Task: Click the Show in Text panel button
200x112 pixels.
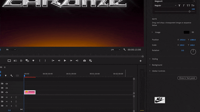Action: click(x=187, y=78)
